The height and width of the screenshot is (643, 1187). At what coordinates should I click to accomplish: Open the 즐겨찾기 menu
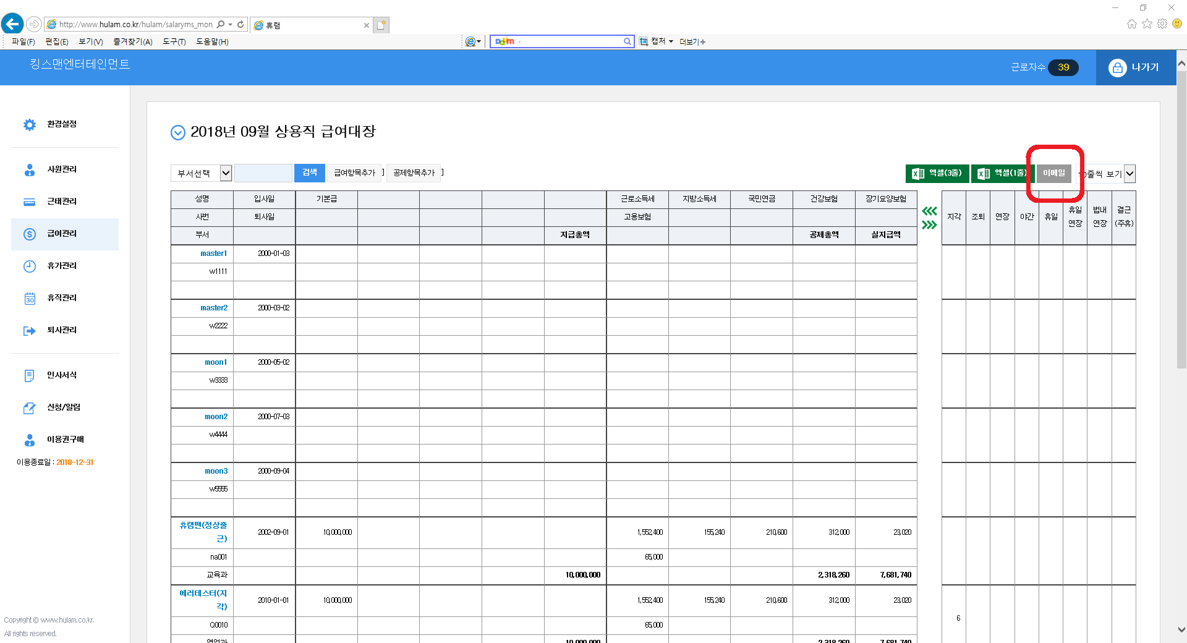click(x=132, y=41)
